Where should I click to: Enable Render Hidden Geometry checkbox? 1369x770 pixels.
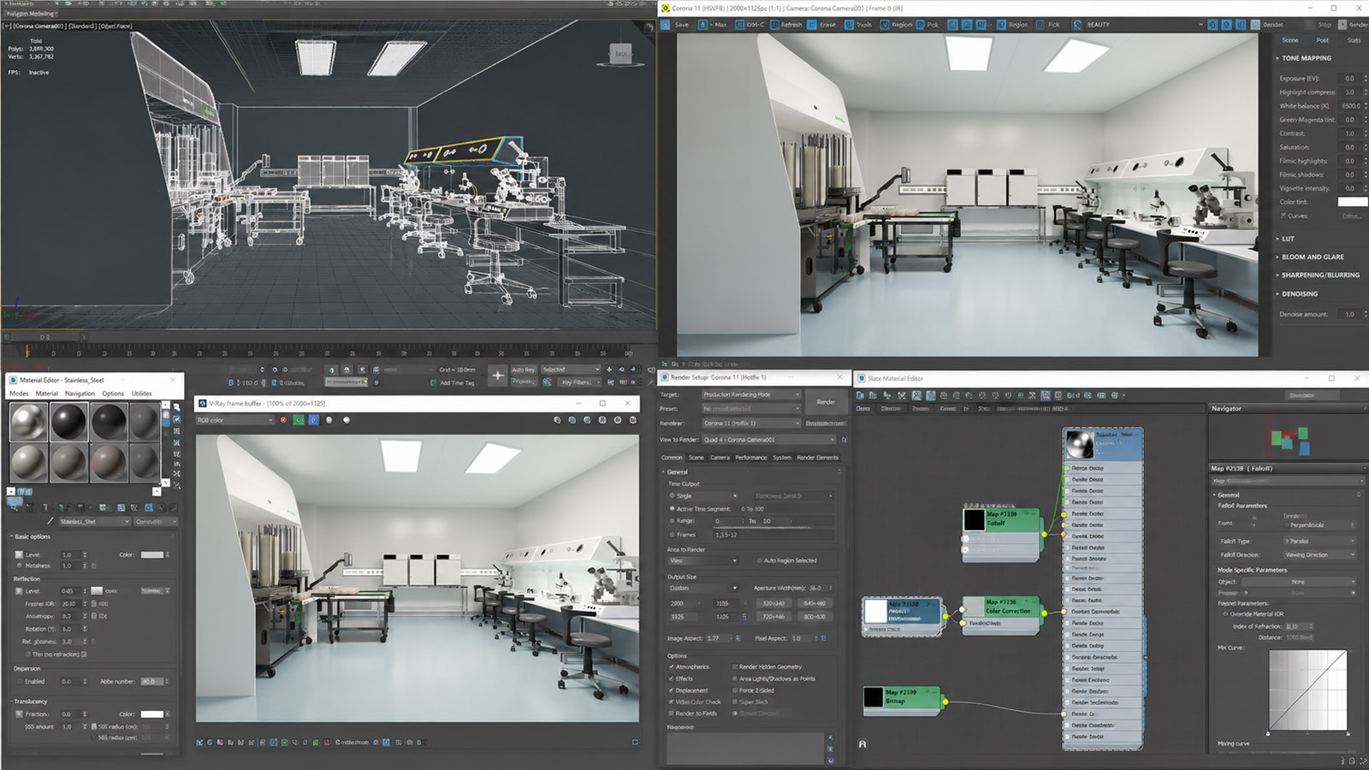734,666
